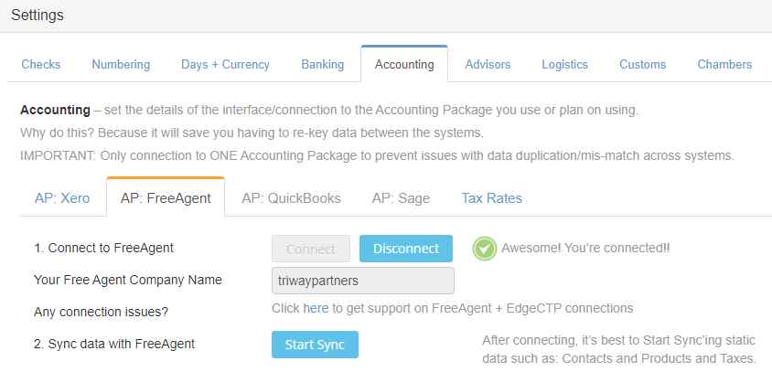The width and height of the screenshot is (772, 372).
Task: Select the Accounting tab
Action: tap(404, 65)
